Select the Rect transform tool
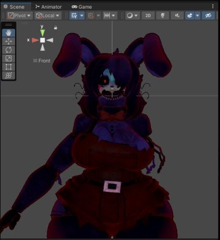This screenshot has width=220, height=240. pyautogui.click(x=9, y=67)
